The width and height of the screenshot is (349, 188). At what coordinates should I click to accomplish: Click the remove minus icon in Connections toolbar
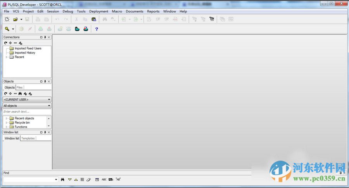(x=16, y=43)
